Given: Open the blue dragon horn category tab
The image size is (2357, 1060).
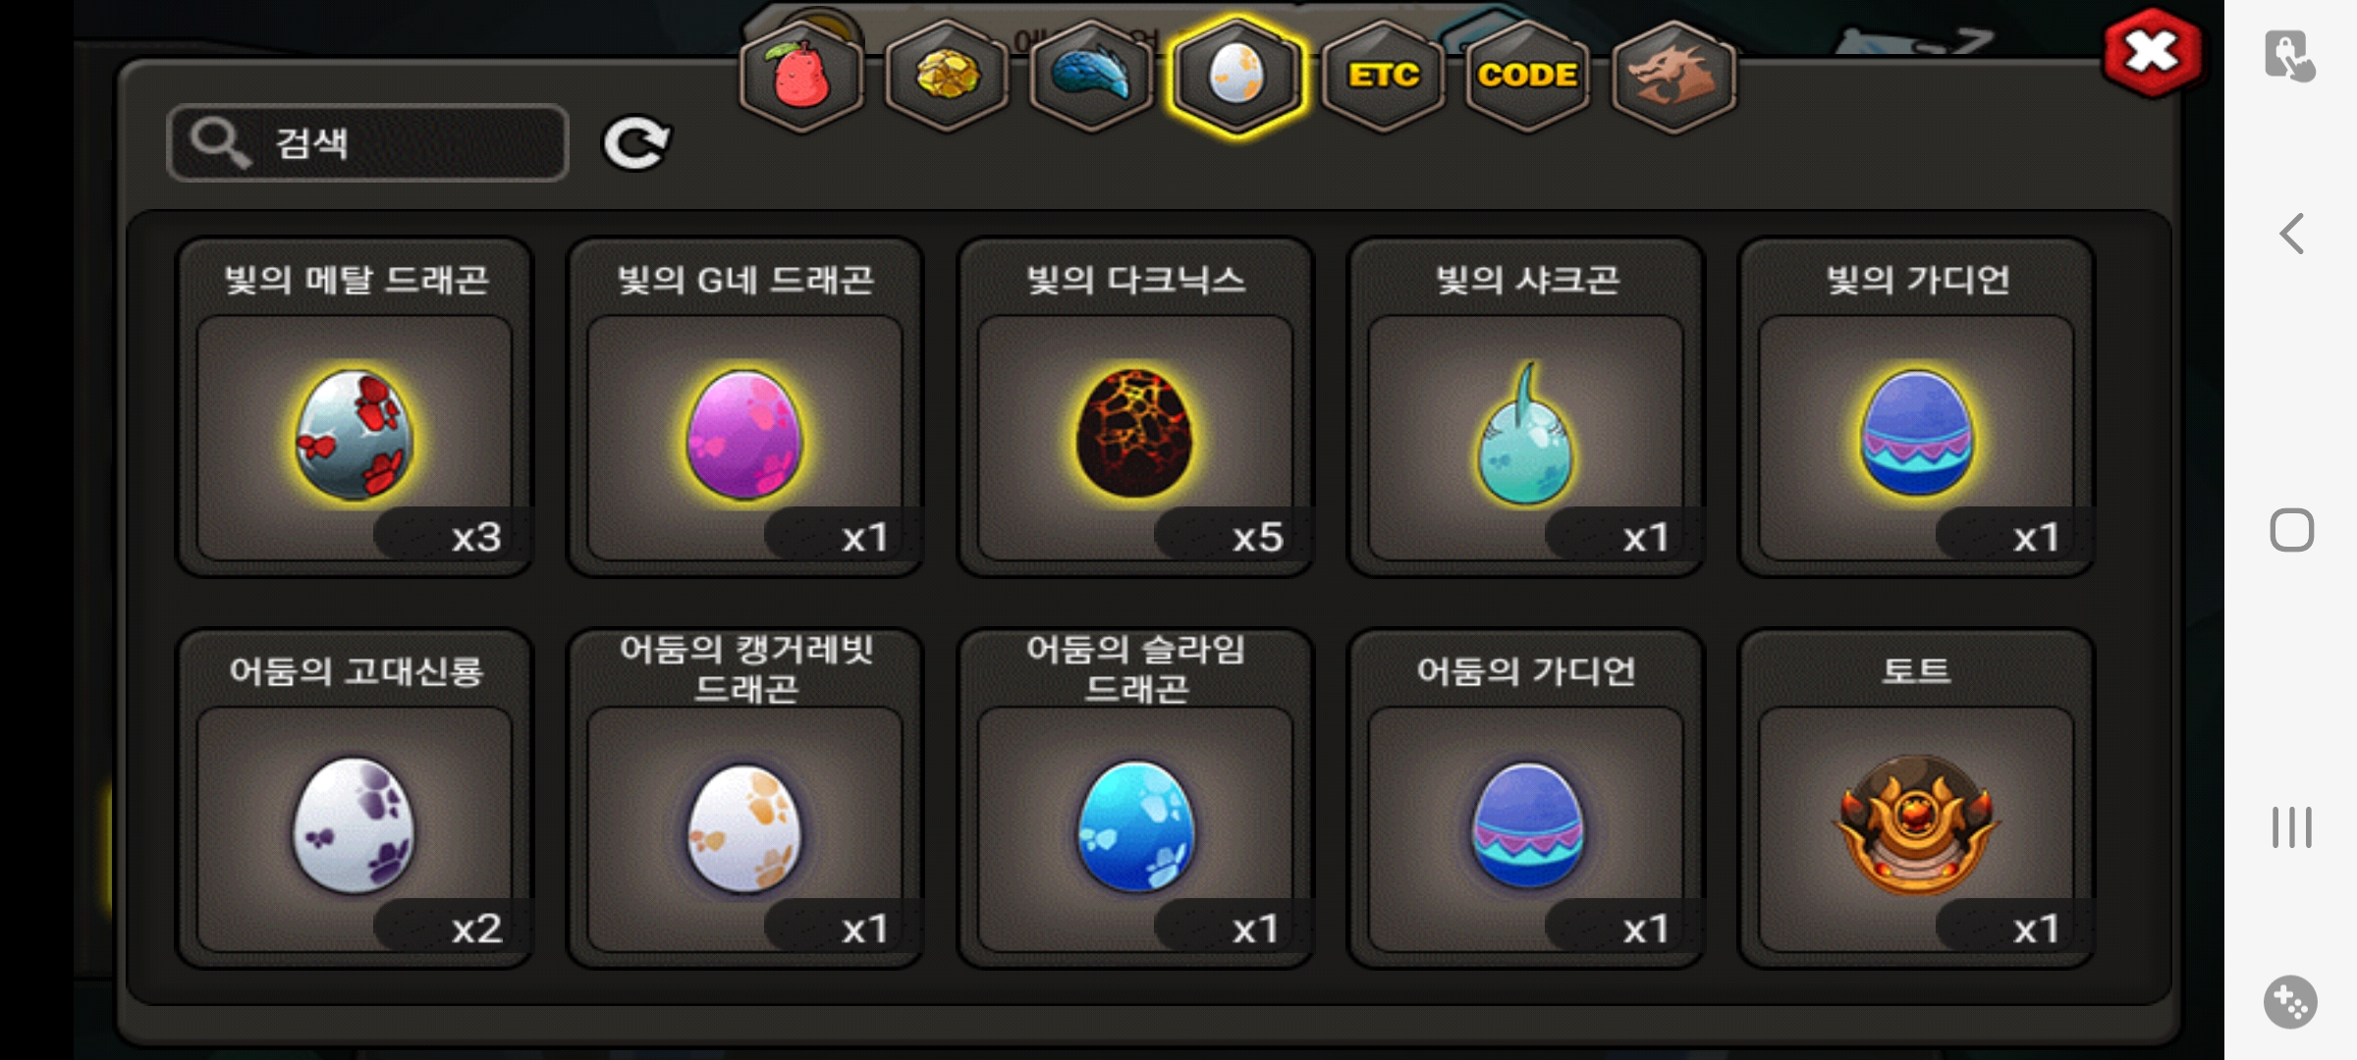Looking at the screenshot, I should click(1092, 76).
